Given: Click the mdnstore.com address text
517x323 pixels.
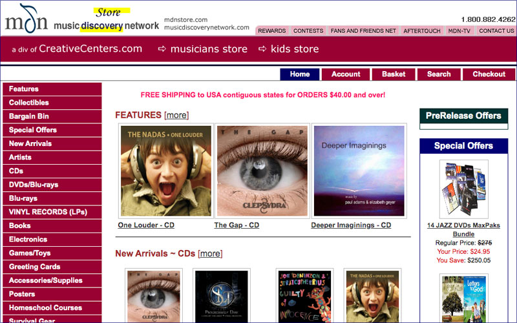Looking at the screenshot, I should 185,20.
